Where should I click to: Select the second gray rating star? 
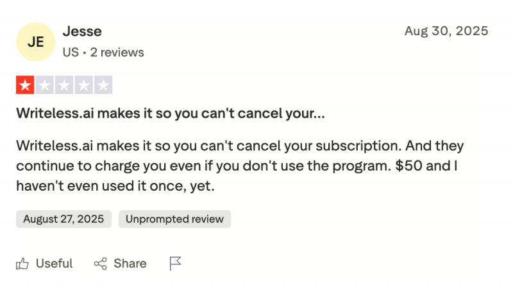44,85
